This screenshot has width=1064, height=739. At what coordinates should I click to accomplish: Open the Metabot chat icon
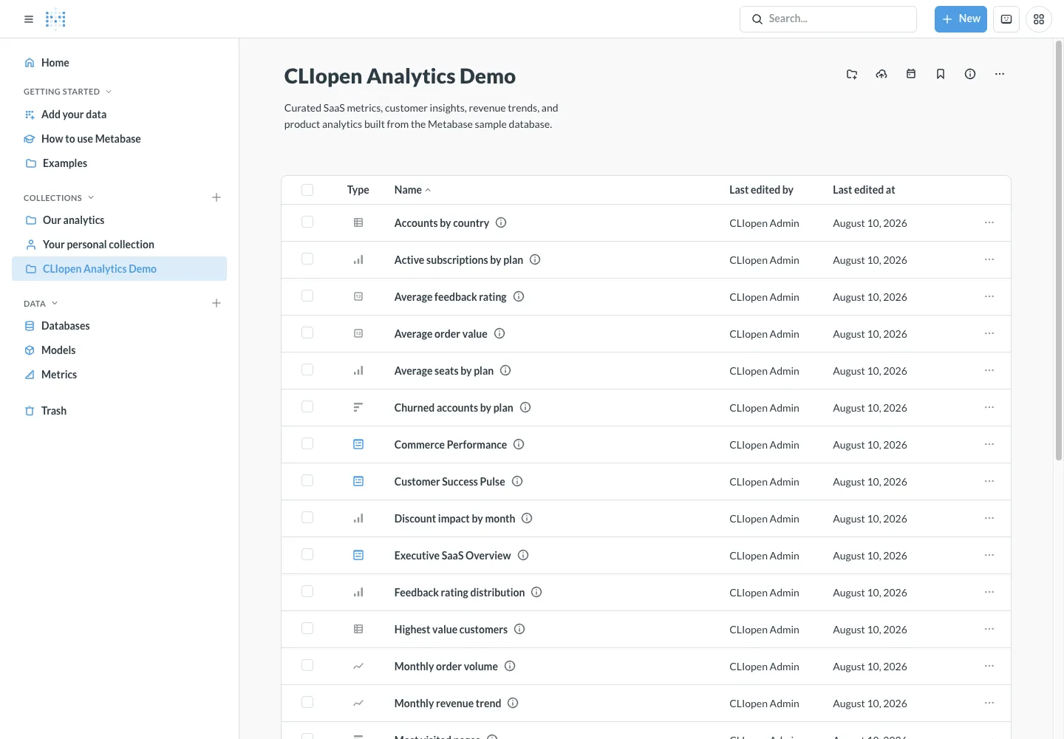1006,19
